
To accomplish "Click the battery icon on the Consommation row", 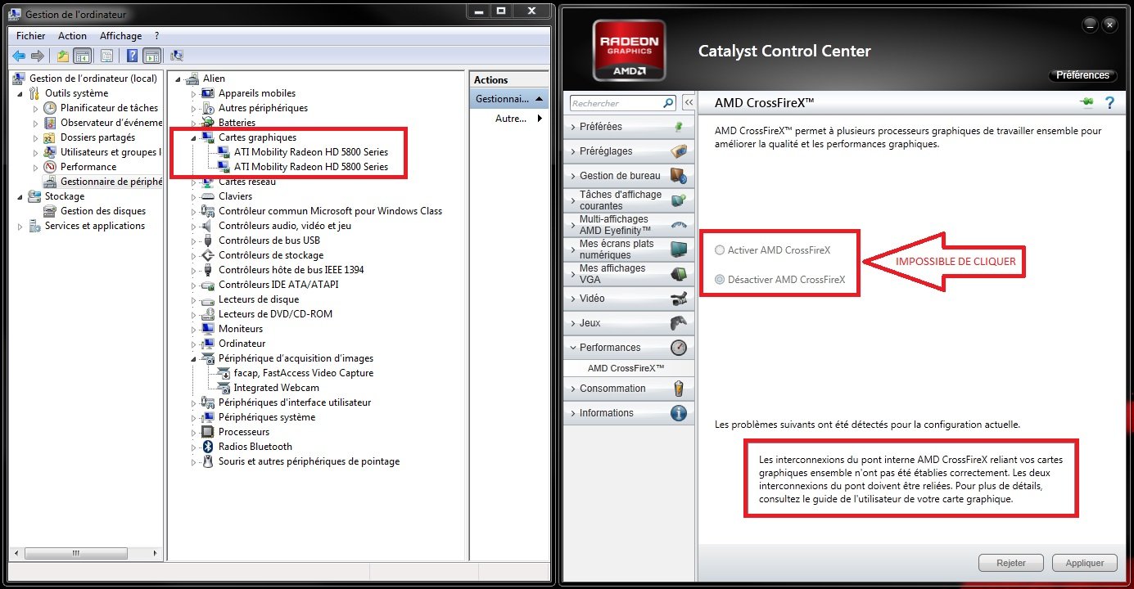I will (678, 389).
